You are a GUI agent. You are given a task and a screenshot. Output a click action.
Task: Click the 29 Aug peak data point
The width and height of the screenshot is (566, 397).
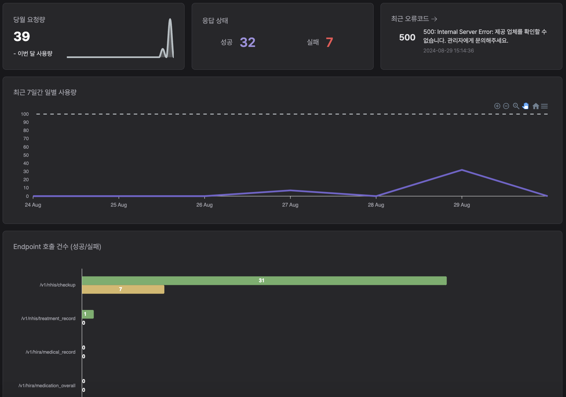(x=462, y=170)
